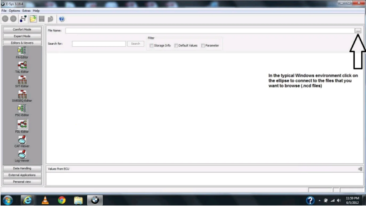Open Google Chrome from taskbar
Viewport: 366px width, 206px height.
pos(62,200)
